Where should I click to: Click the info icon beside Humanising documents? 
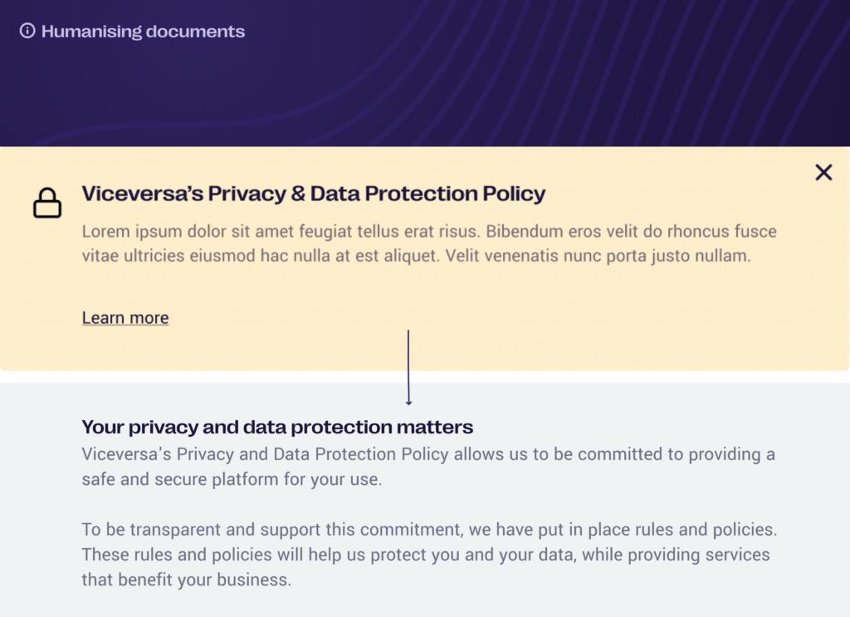[27, 31]
